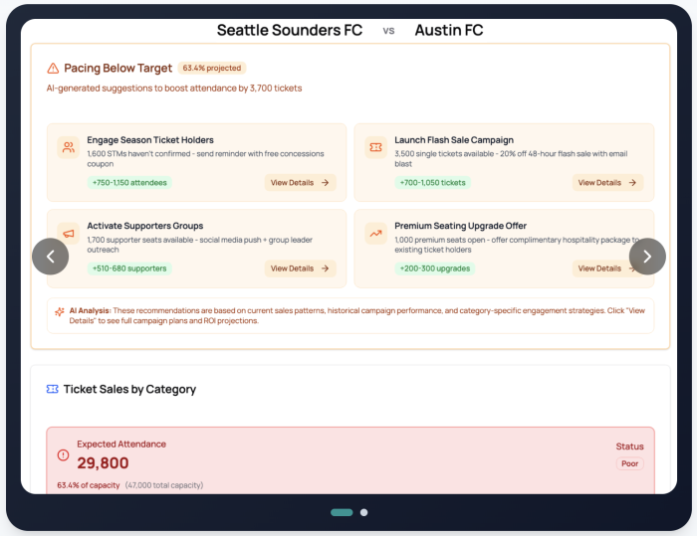Viewport: 697px width, 536px height.
Task: Click the ticket icon on Launch Flash Sale Campaign
Action: coord(375,147)
